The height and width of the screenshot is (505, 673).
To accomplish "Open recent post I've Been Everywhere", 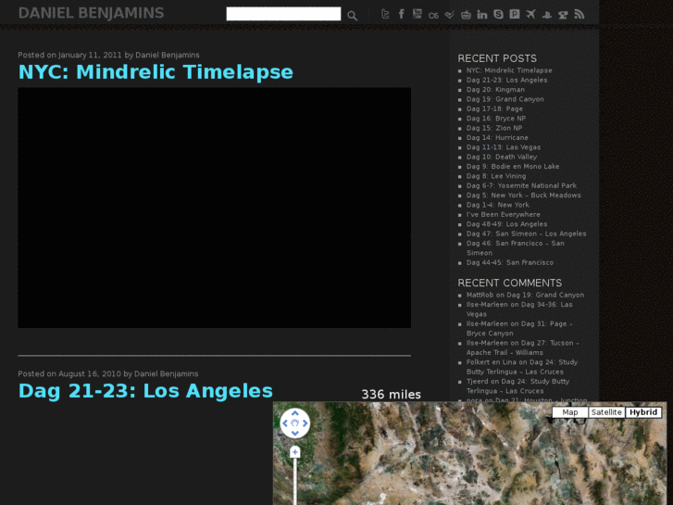I will (503, 214).
